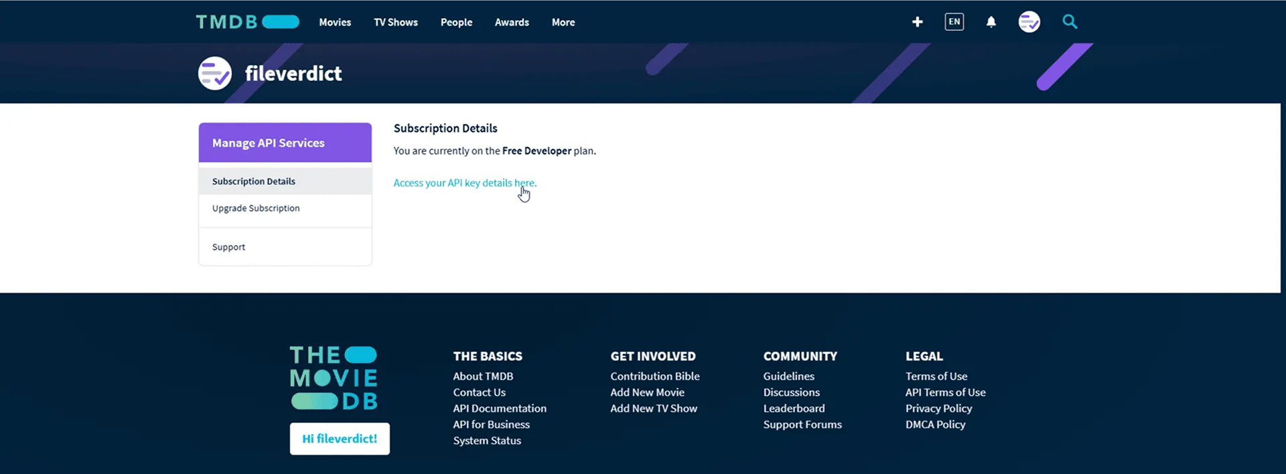This screenshot has height=474, width=1286.
Task: Open the EN language selector
Action: click(954, 22)
